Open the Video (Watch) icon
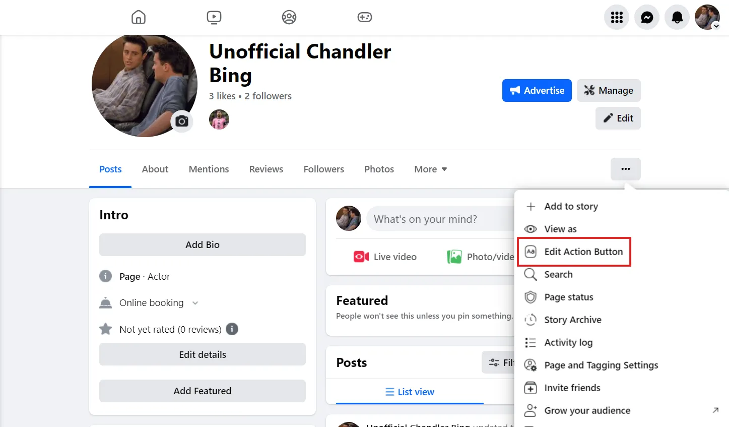This screenshot has height=427, width=729. (214, 17)
